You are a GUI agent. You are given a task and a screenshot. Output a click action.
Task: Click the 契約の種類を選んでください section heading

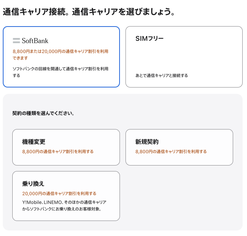point(43,113)
